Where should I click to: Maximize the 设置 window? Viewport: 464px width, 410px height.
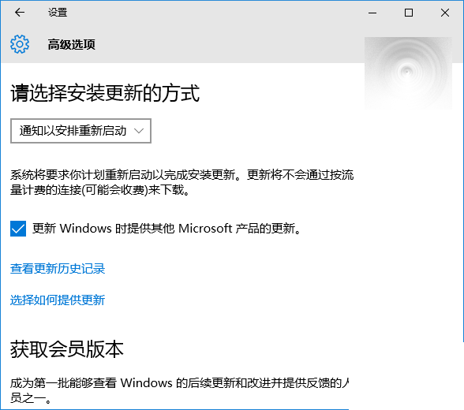[409, 13]
